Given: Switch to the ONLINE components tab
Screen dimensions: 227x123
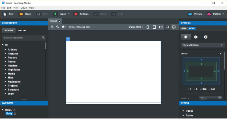Looking at the screenshot, I should pos(22,31).
